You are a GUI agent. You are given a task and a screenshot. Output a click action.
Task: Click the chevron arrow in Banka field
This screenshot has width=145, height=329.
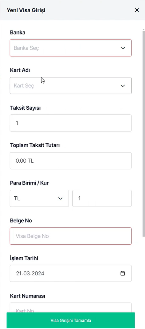123,48
